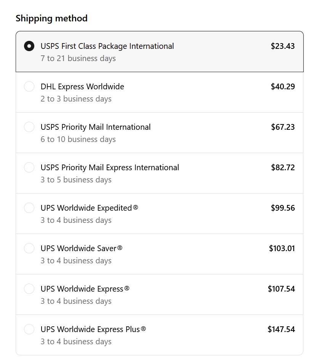Choose DHL Express Worldwide radio button
Screen dimensions: 319x358
[x=29, y=86]
